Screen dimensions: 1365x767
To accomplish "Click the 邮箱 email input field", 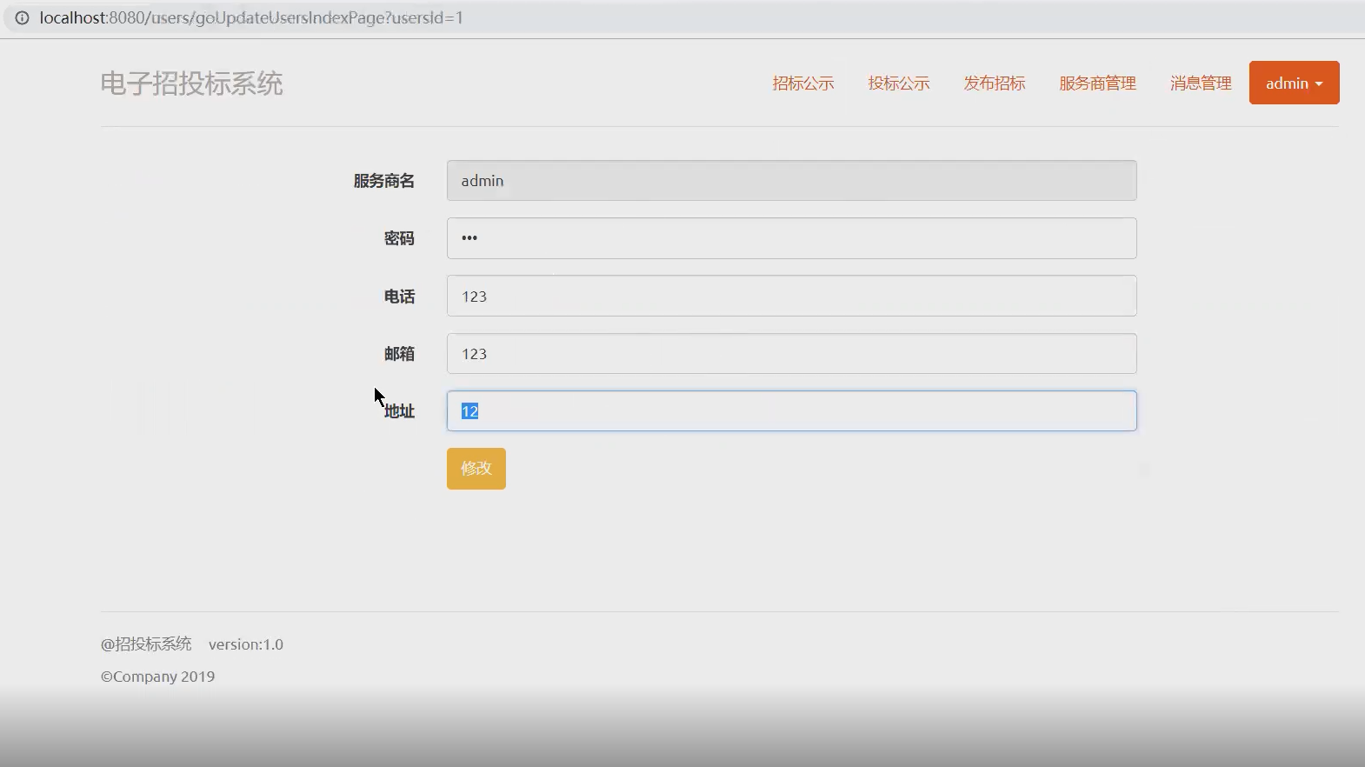I will [x=791, y=354].
